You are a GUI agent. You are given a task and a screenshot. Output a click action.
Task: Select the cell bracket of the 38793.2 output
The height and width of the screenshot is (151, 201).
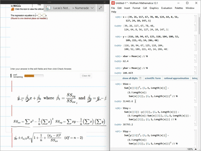[x=195, y=125]
